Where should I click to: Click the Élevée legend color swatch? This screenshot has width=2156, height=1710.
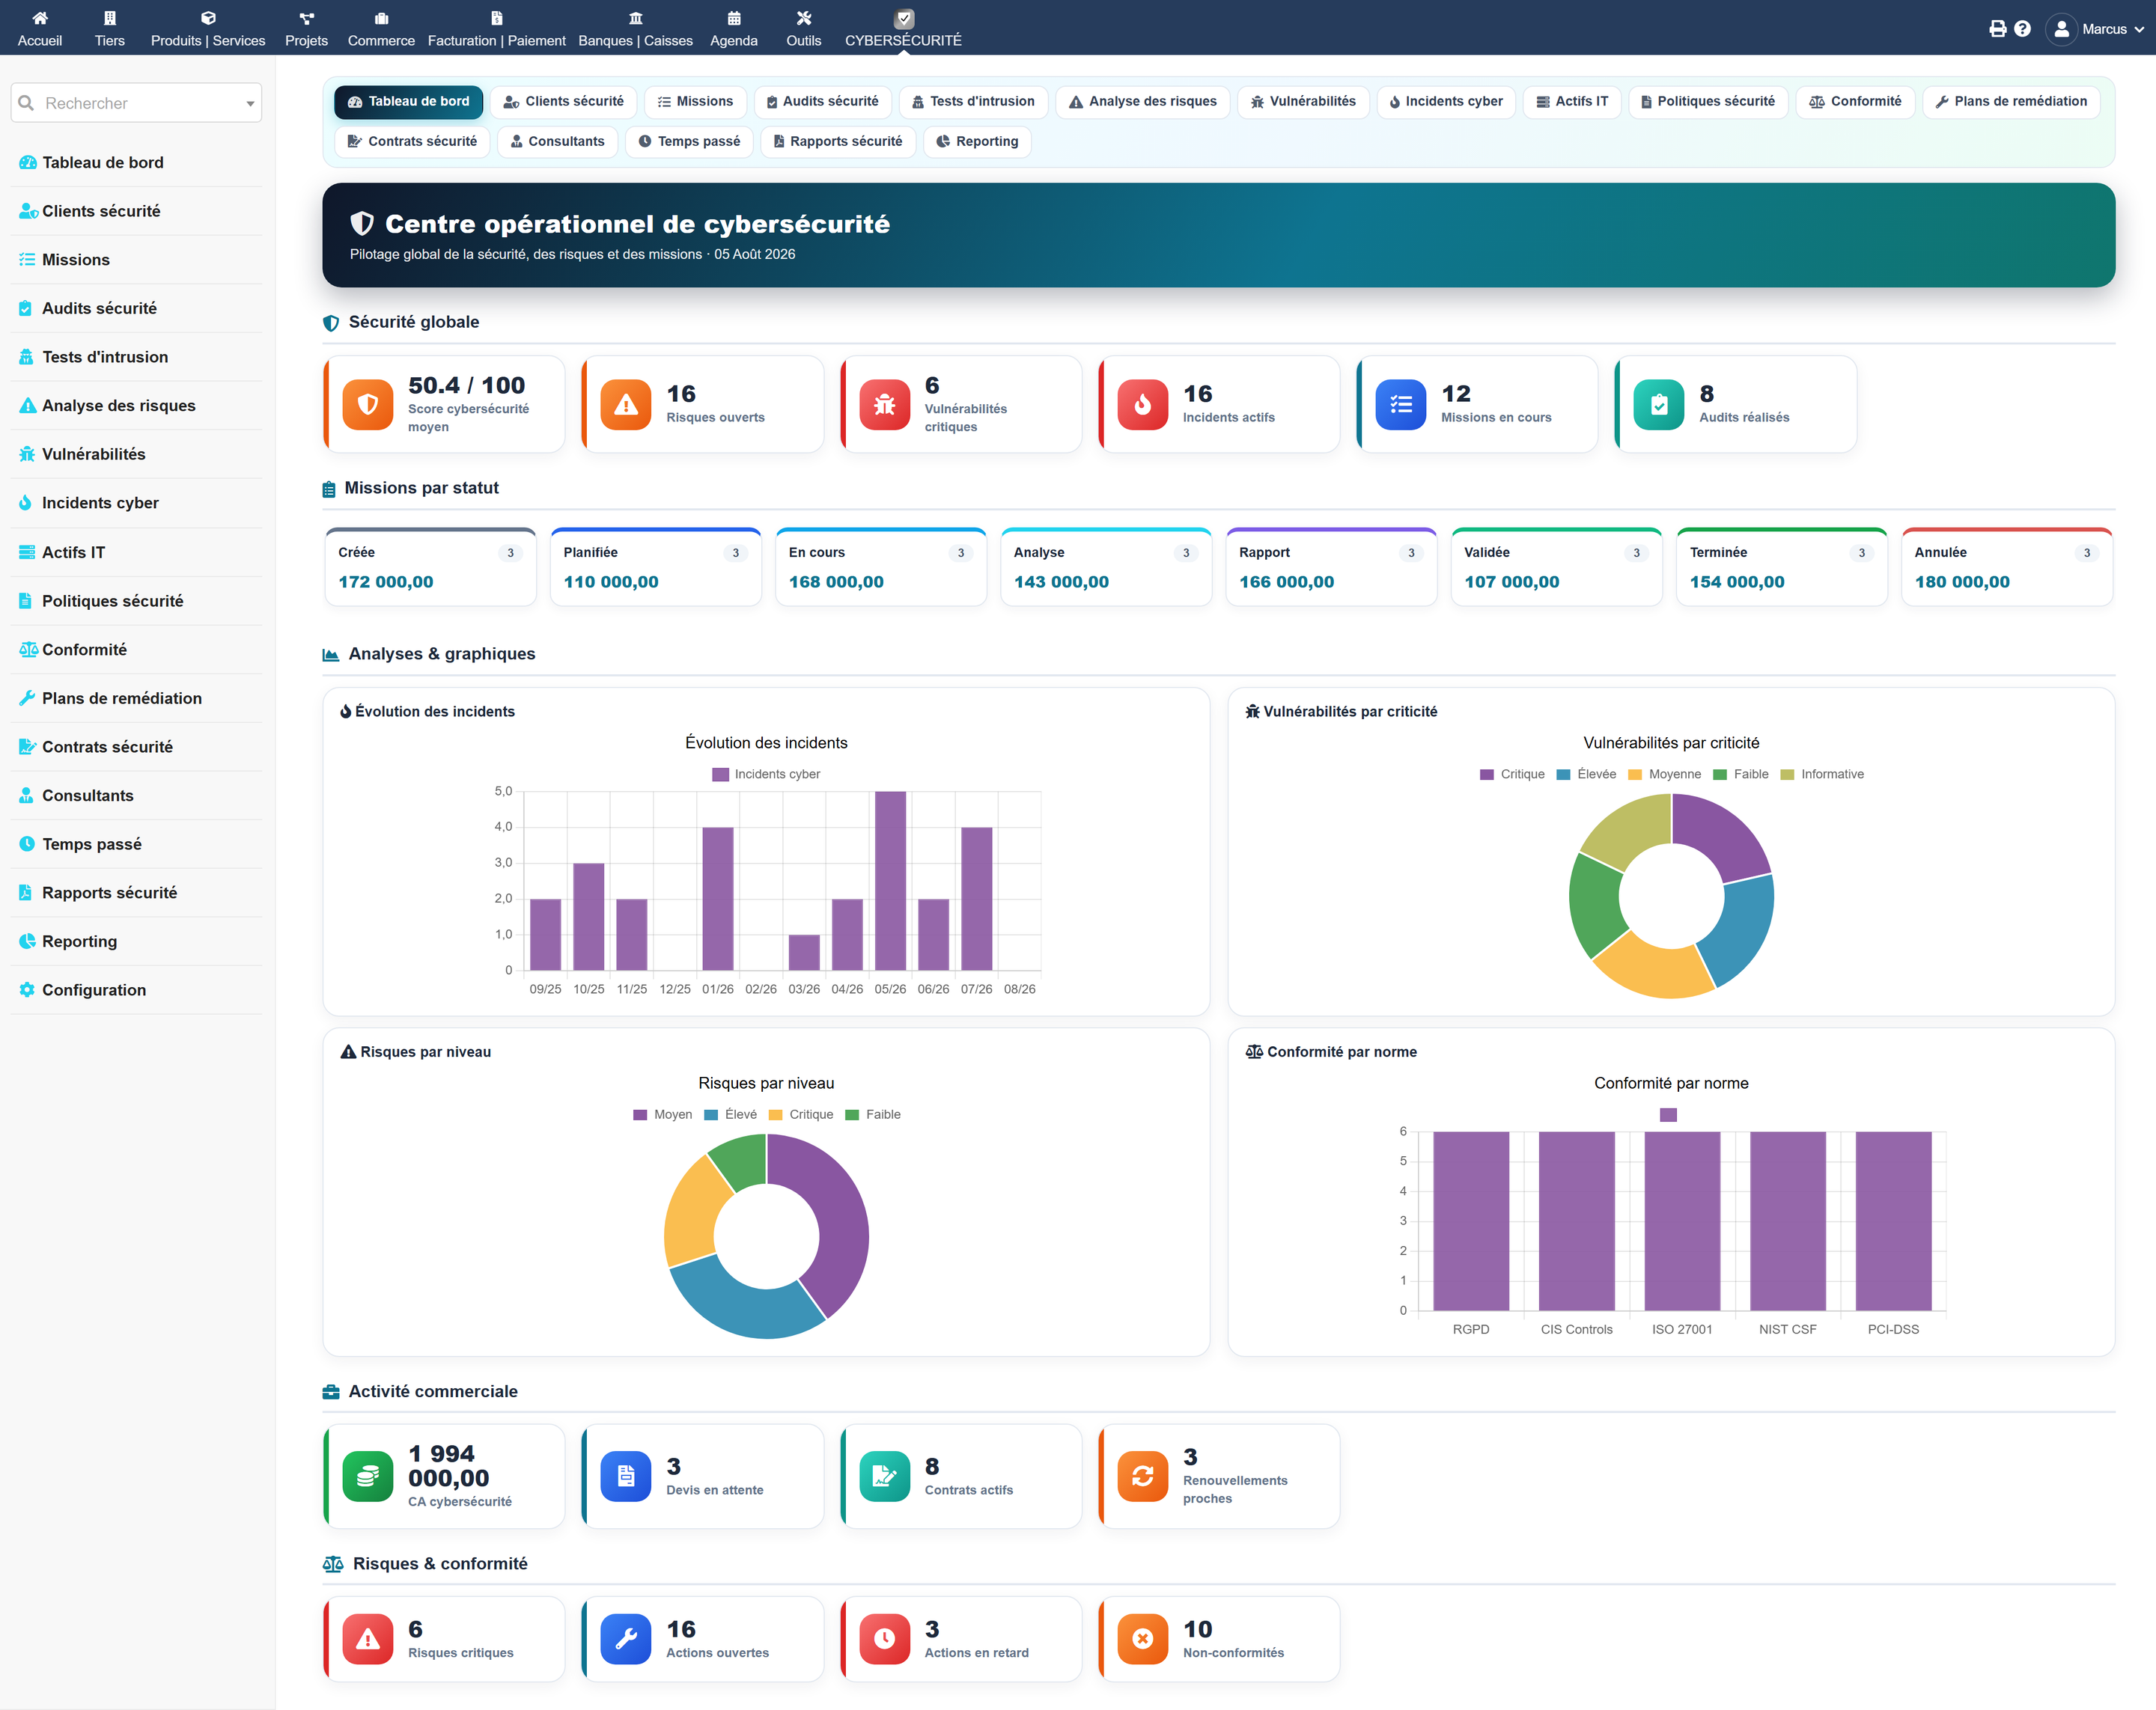click(1563, 775)
